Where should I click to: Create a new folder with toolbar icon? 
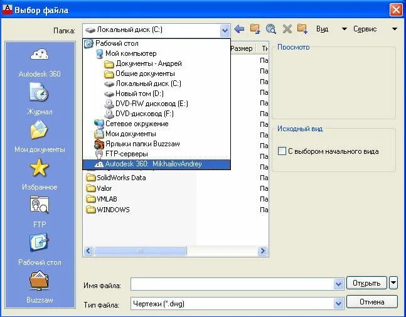pyautogui.click(x=302, y=29)
